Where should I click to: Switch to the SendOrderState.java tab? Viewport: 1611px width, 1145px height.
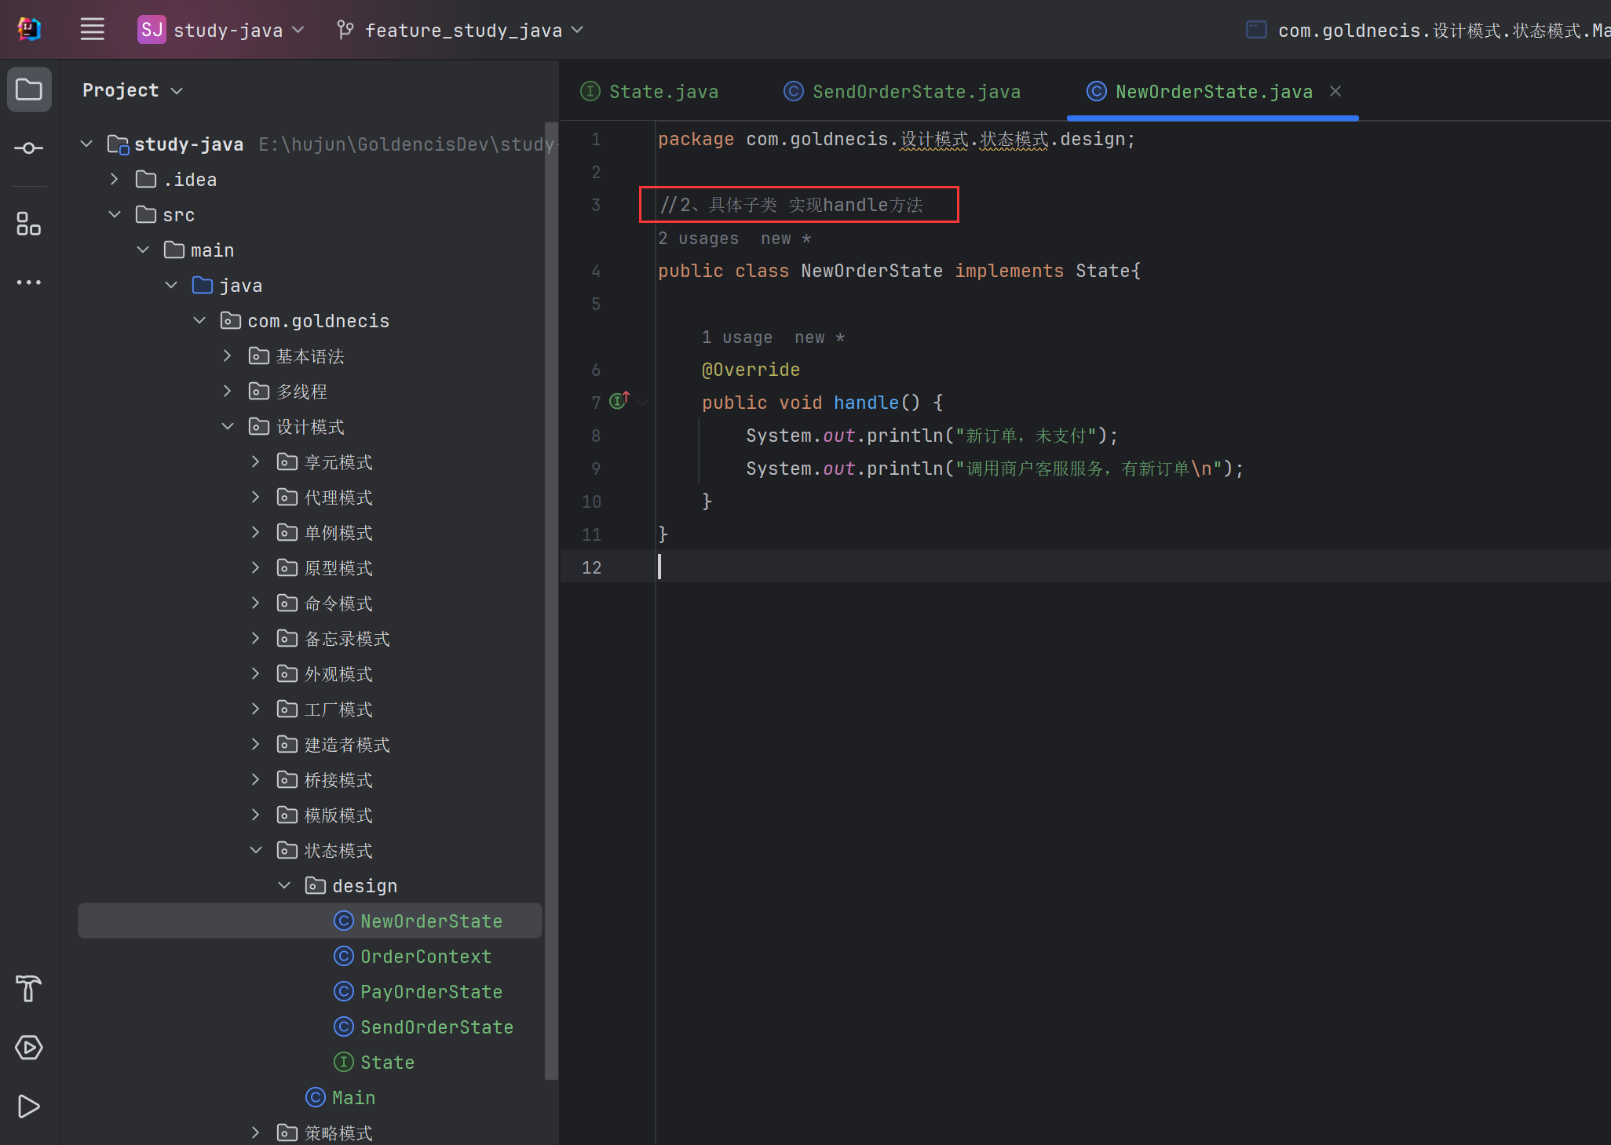coord(902,92)
